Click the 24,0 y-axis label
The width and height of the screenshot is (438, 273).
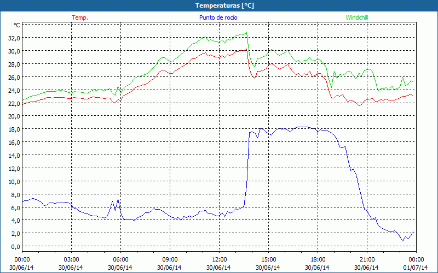pyautogui.click(x=14, y=90)
